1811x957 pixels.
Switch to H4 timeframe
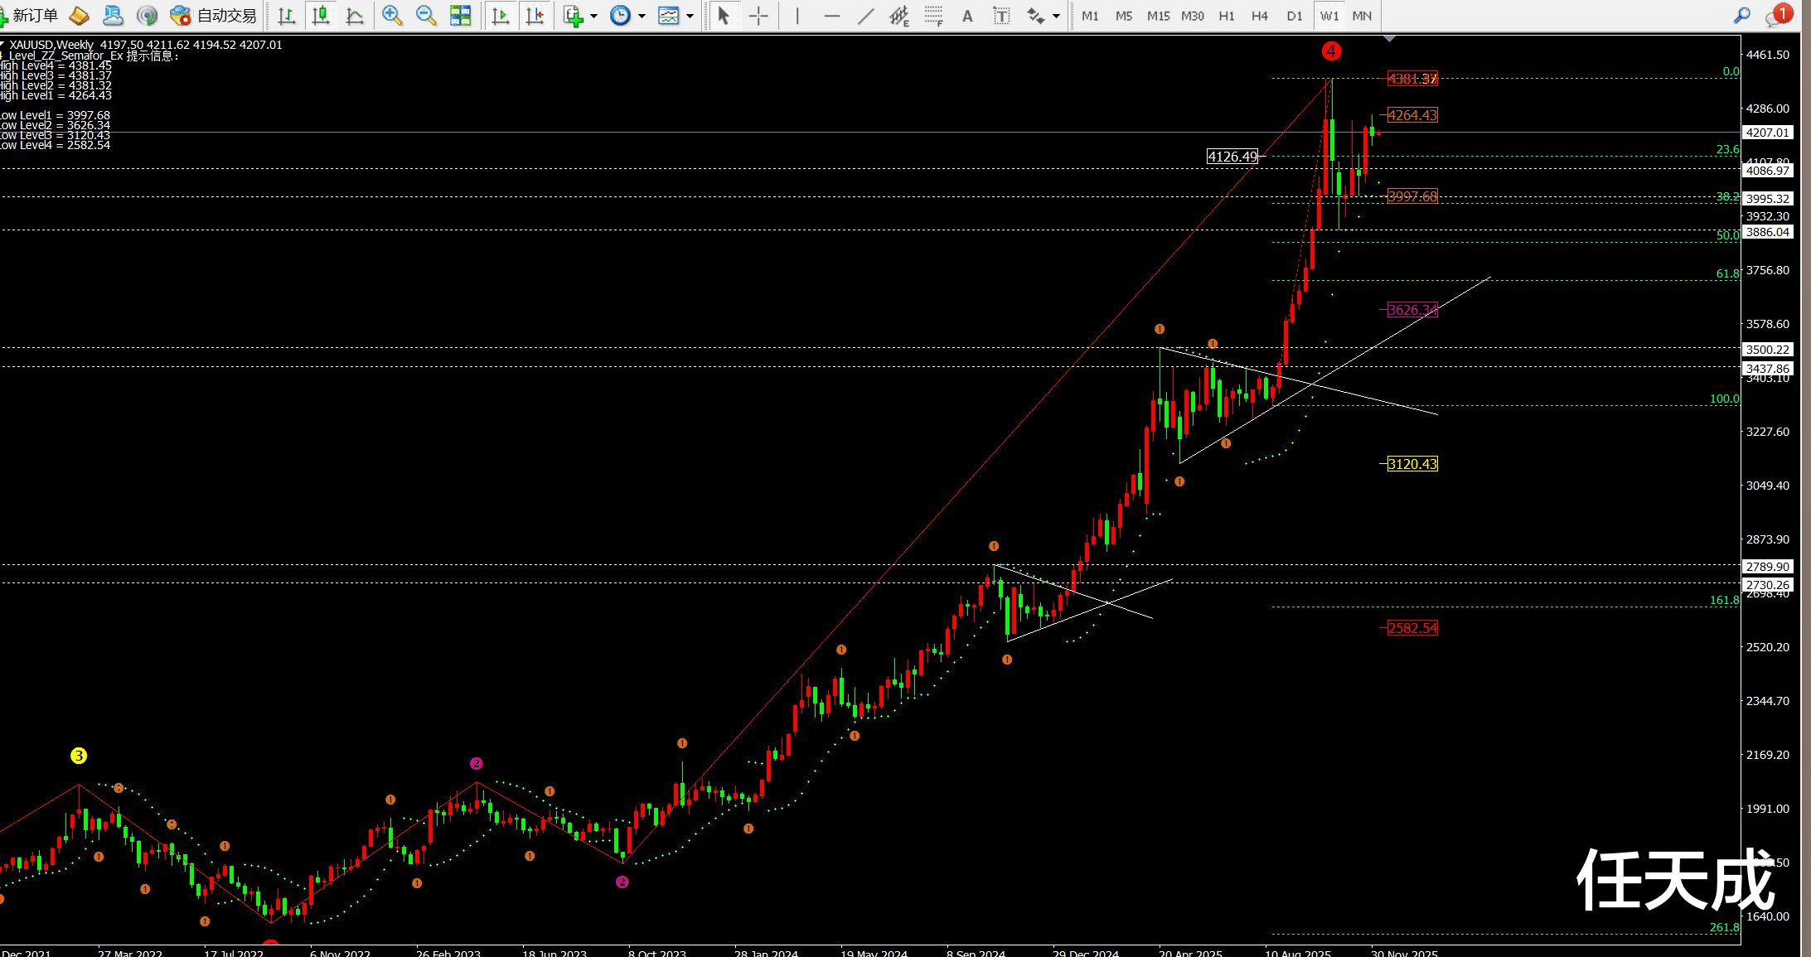point(1259,16)
